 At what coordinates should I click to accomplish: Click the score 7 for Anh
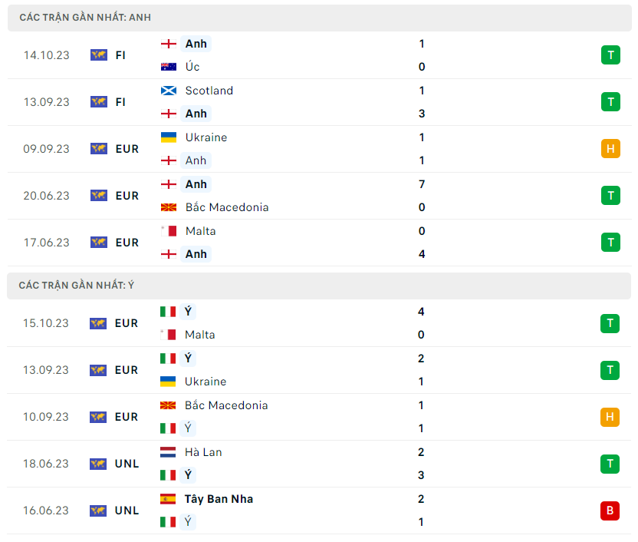[x=422, y=184]
